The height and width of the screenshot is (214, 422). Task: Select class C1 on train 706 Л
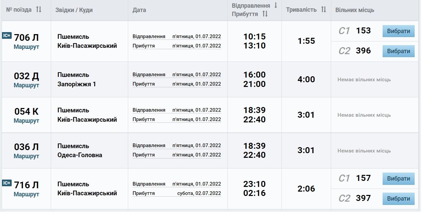coord(398,31)
